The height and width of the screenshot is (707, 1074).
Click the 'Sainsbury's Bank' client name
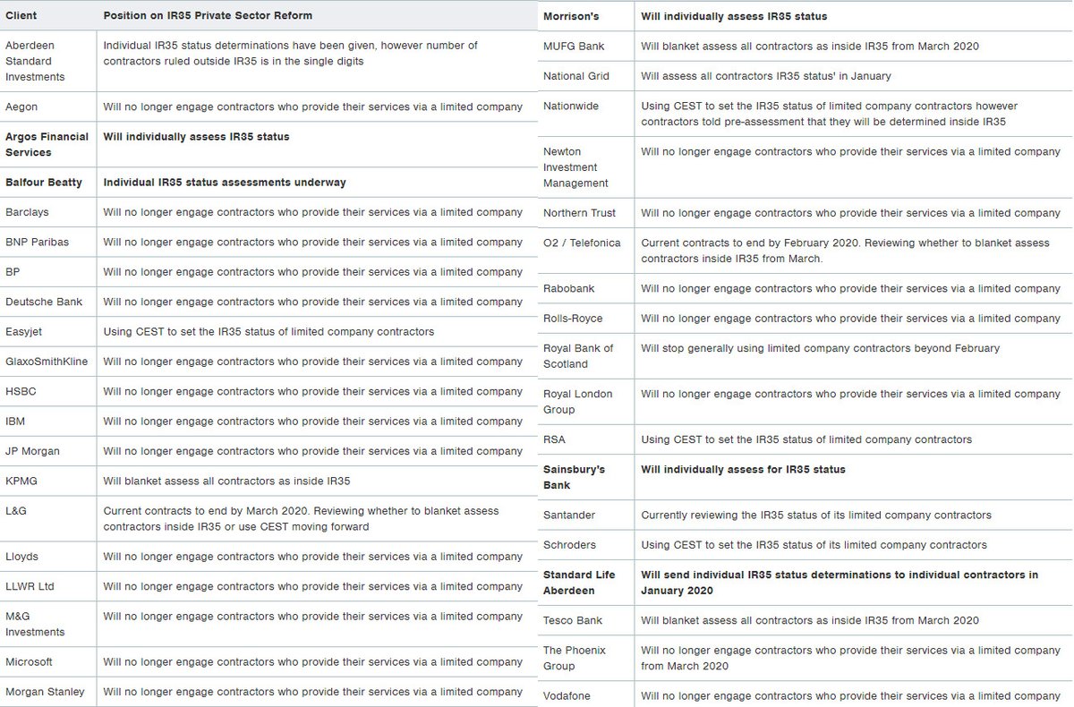[x=574, y=477]
